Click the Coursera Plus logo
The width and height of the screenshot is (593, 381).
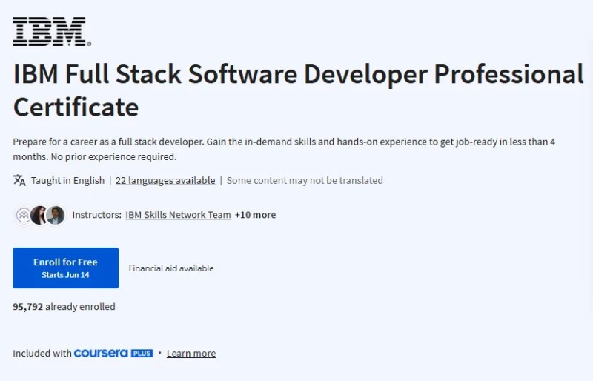113,353
